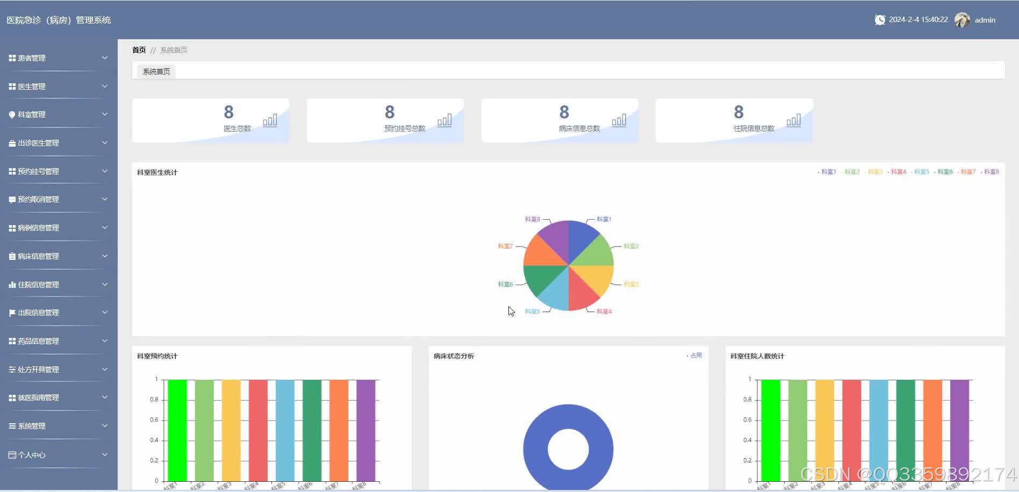Open the 个人中心 menu label

point(32,455)
